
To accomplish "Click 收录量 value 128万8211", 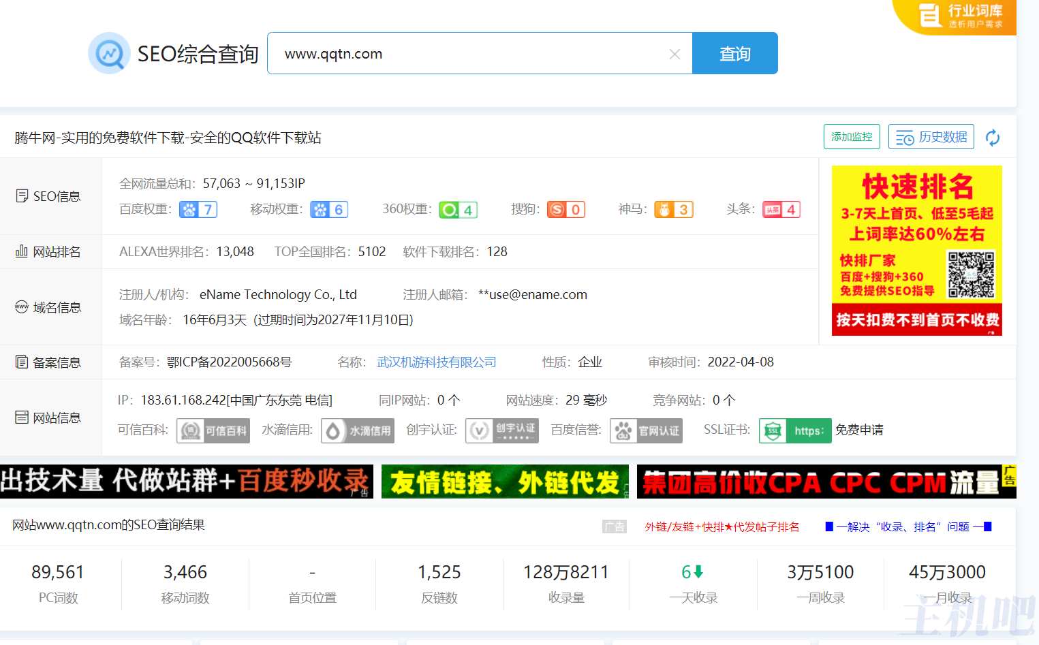I will tap(566, 572).
